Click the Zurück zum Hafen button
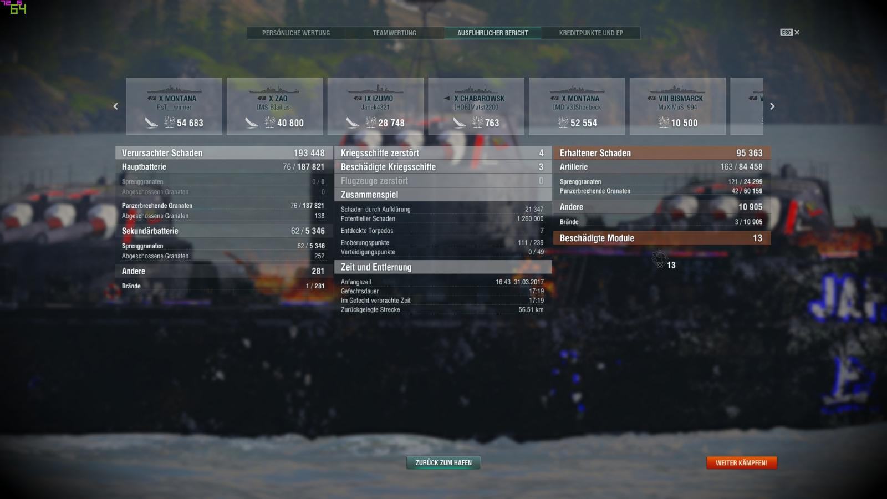This screenshot has width=887, height=499. coord(443,463)
